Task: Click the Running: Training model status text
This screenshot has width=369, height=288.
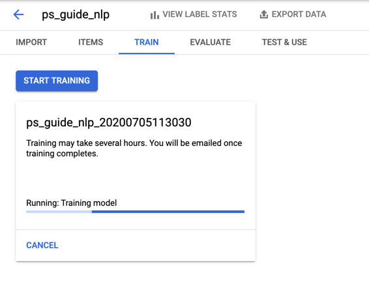Action: tap(71, 203)
